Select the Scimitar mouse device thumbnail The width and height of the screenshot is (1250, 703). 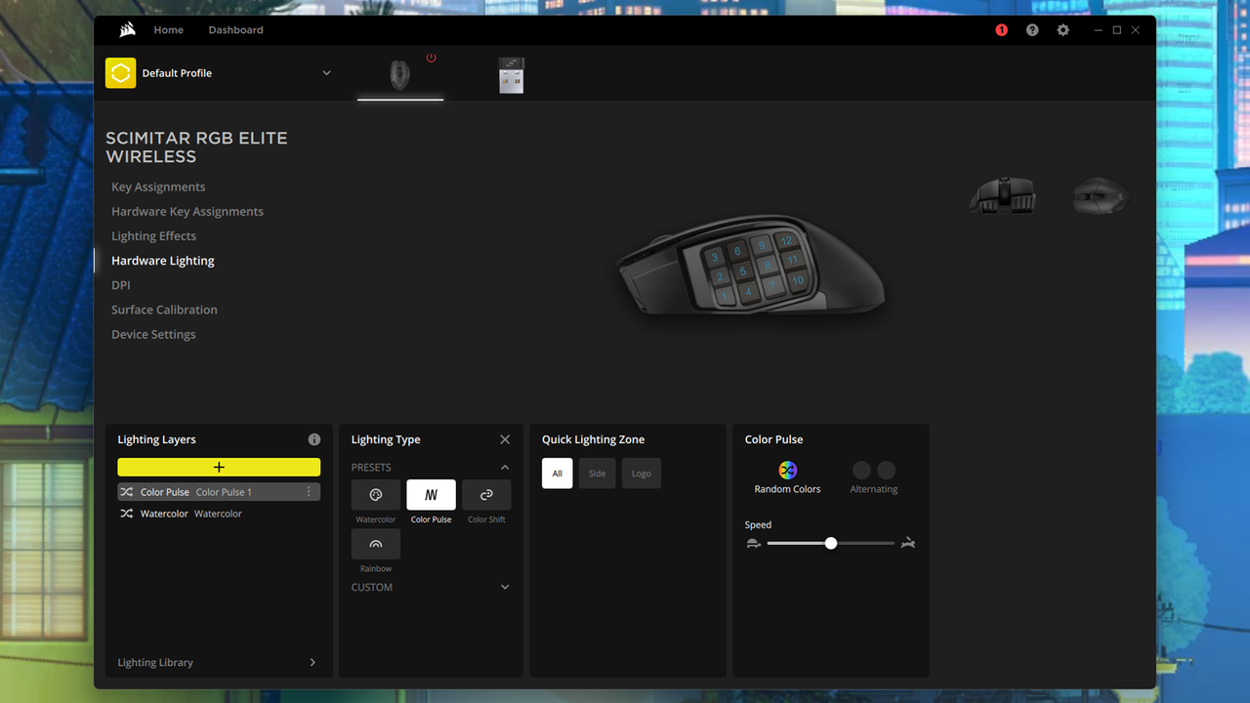400,75
